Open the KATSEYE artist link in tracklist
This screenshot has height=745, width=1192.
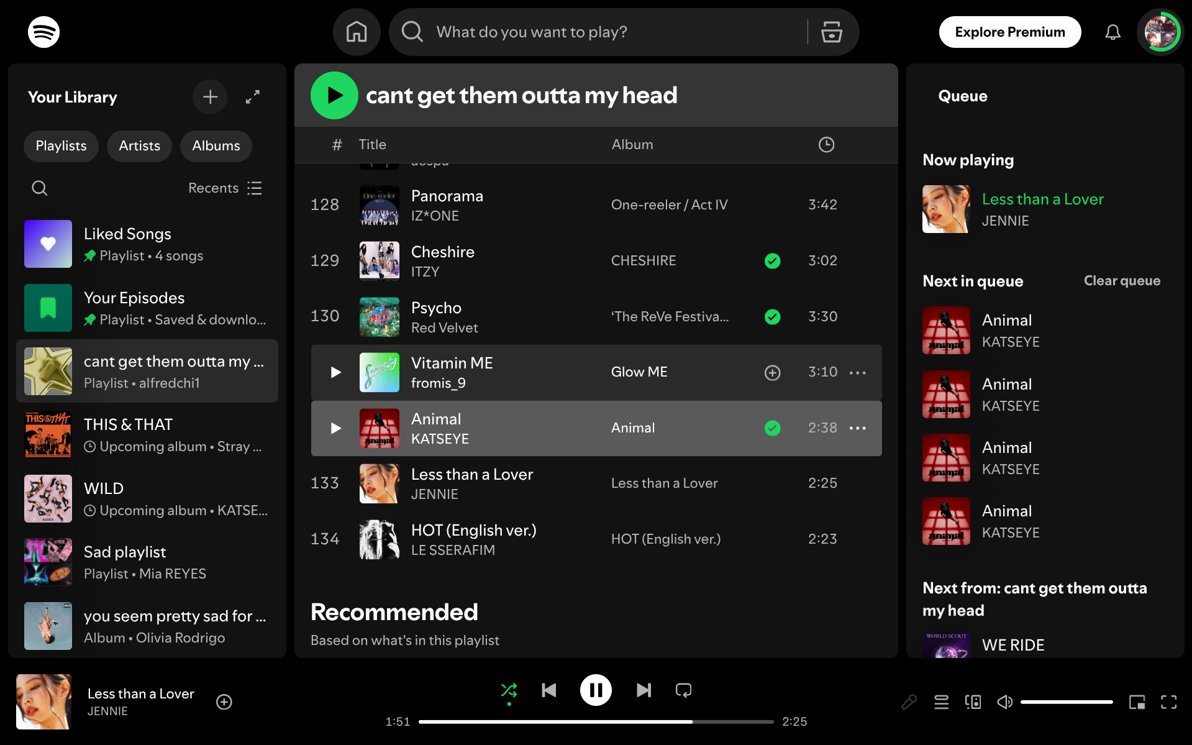[440, 439]
